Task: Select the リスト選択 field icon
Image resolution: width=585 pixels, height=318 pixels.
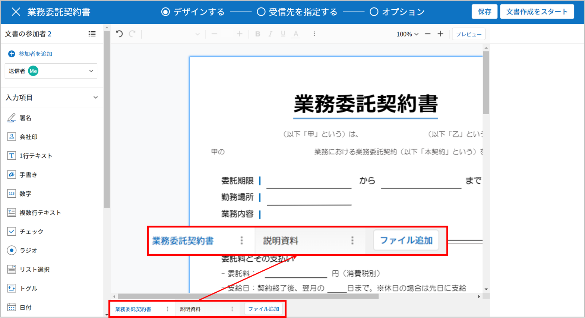Action: tap(12, 269)
